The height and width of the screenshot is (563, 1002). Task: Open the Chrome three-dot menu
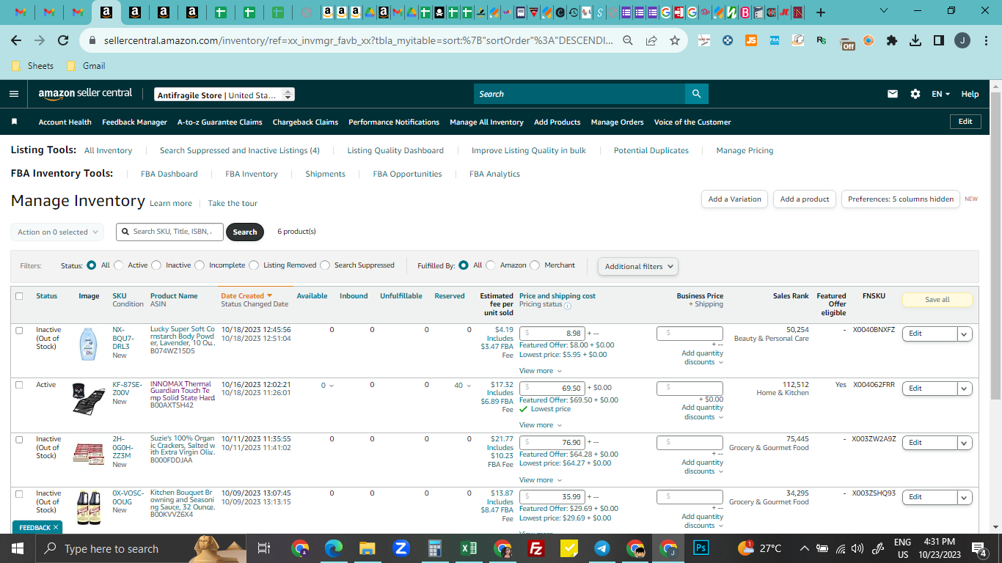(985, 41)
